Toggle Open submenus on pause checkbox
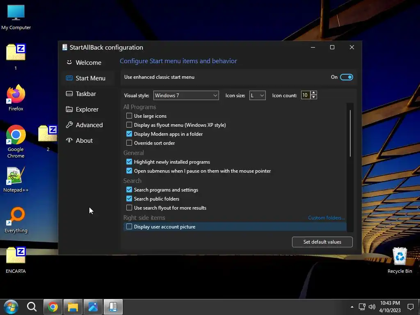The width and height of the screenshot is (420, 315). (x=129, y=171)
